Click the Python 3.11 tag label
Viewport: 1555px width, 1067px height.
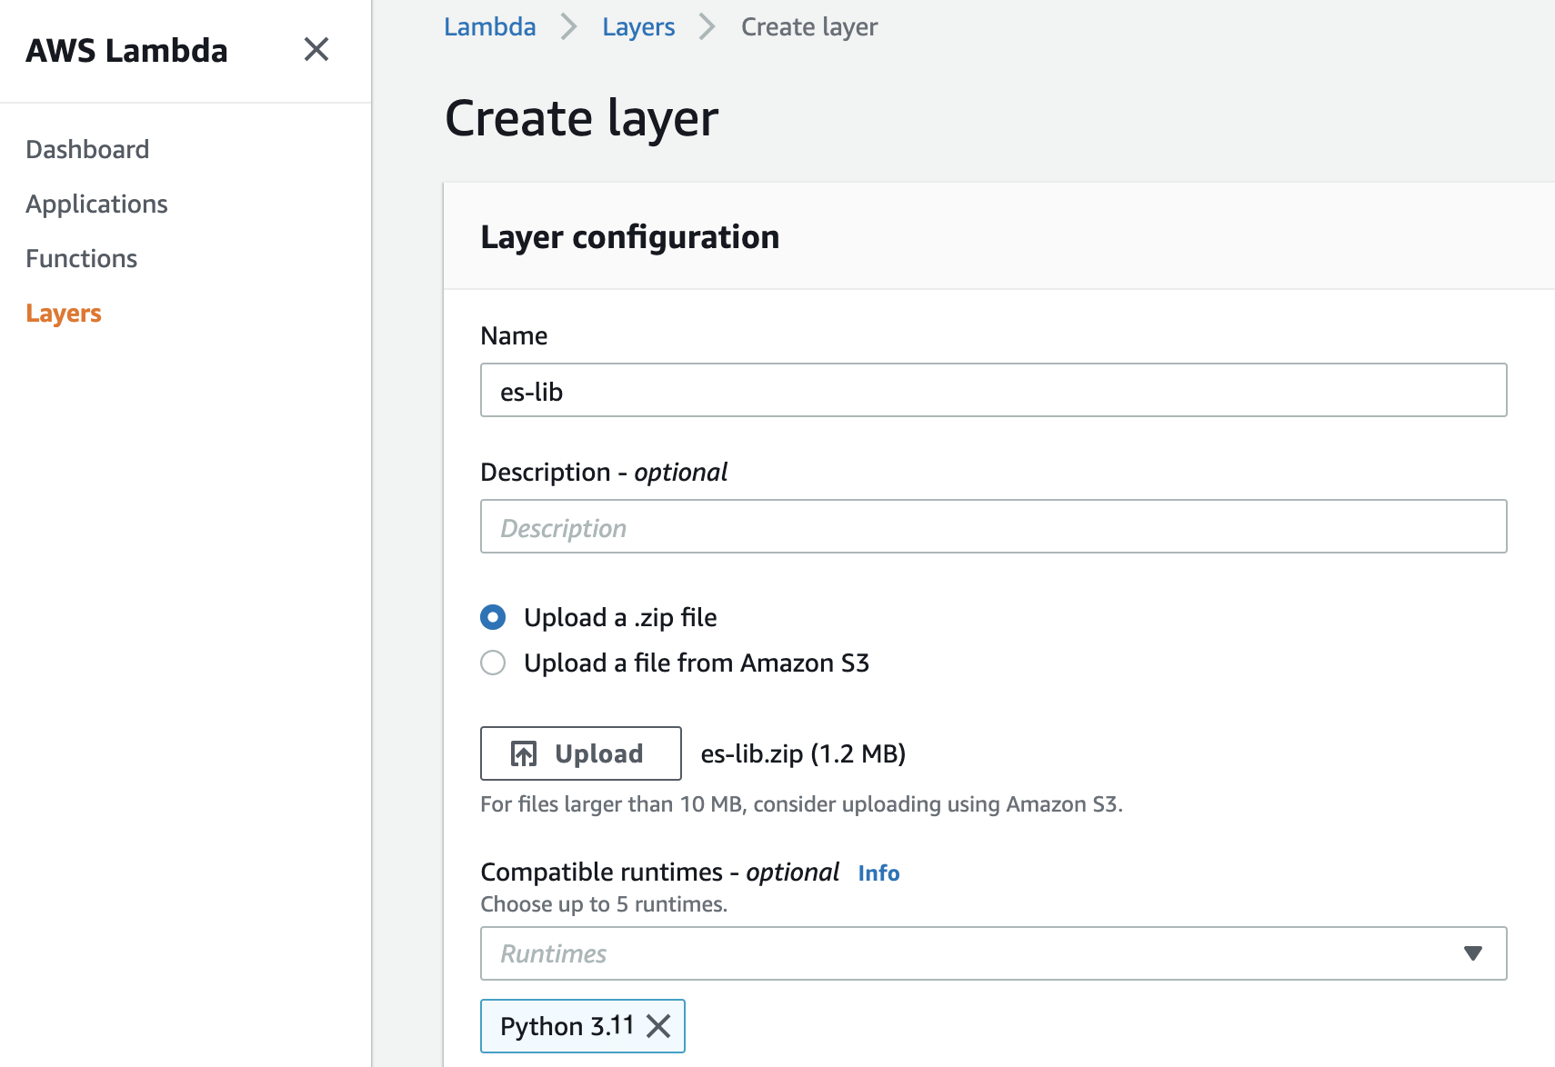tap(567, 1026)
